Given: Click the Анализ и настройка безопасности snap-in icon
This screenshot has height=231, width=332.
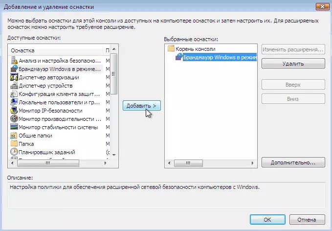Looking at the screenshot, I should (14, 60).
